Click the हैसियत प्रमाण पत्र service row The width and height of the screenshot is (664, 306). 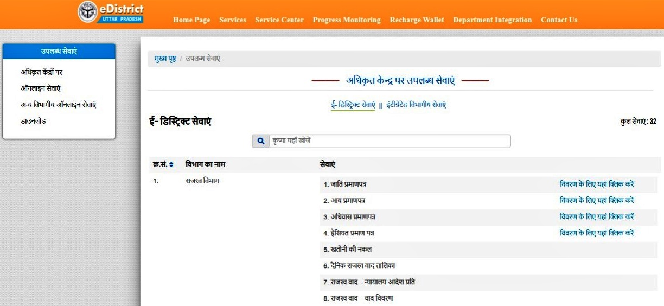pos(488,233)
